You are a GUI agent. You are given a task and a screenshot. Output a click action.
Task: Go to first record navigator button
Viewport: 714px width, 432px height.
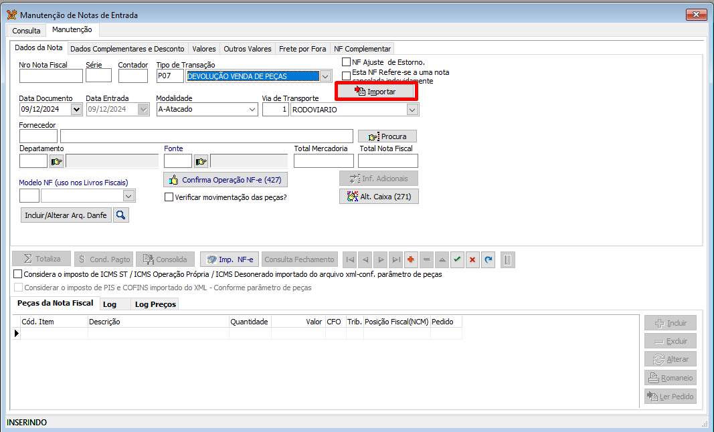pyautogui.click(x=350, y=259)
